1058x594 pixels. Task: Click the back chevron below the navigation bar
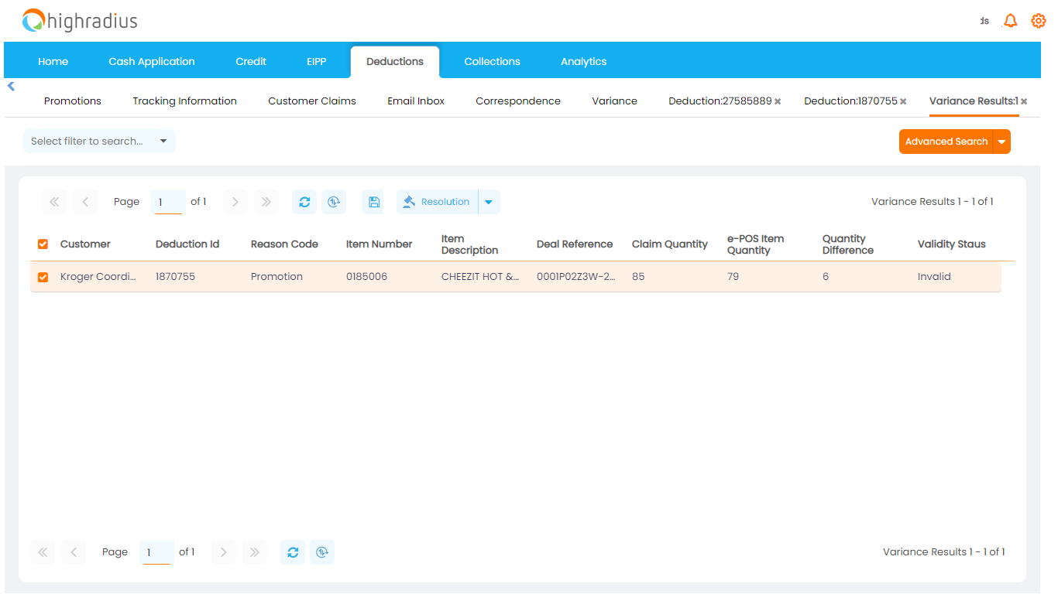[x=11, y=86]
